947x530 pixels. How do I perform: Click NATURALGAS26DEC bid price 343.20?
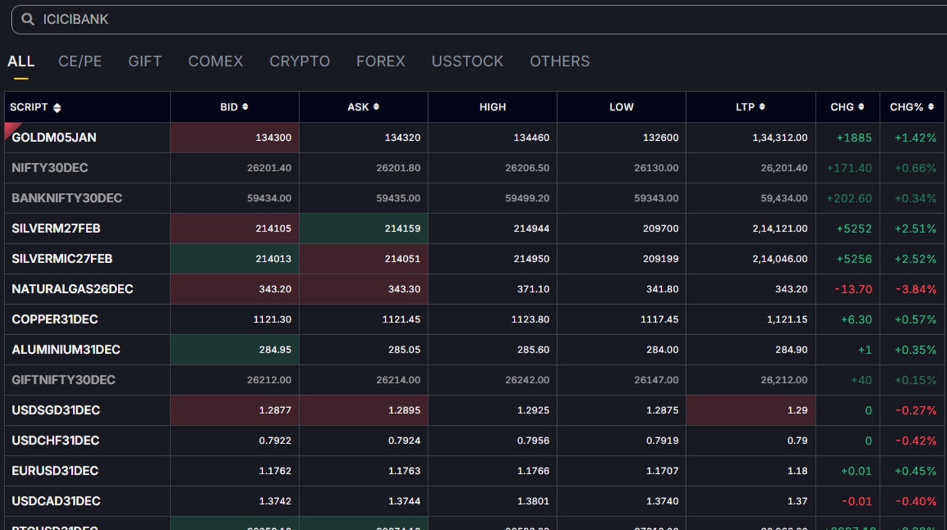pos(275,289)
